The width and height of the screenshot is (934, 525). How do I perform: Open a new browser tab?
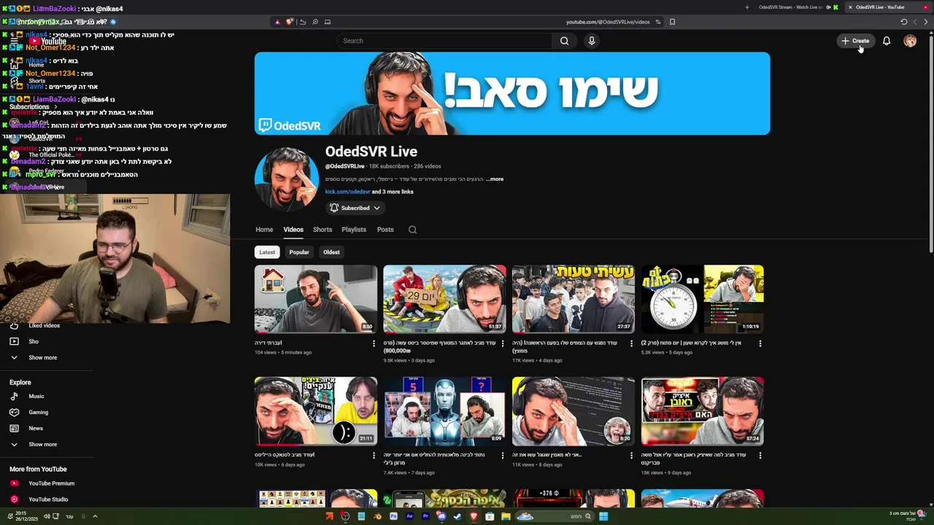point(746,7)
